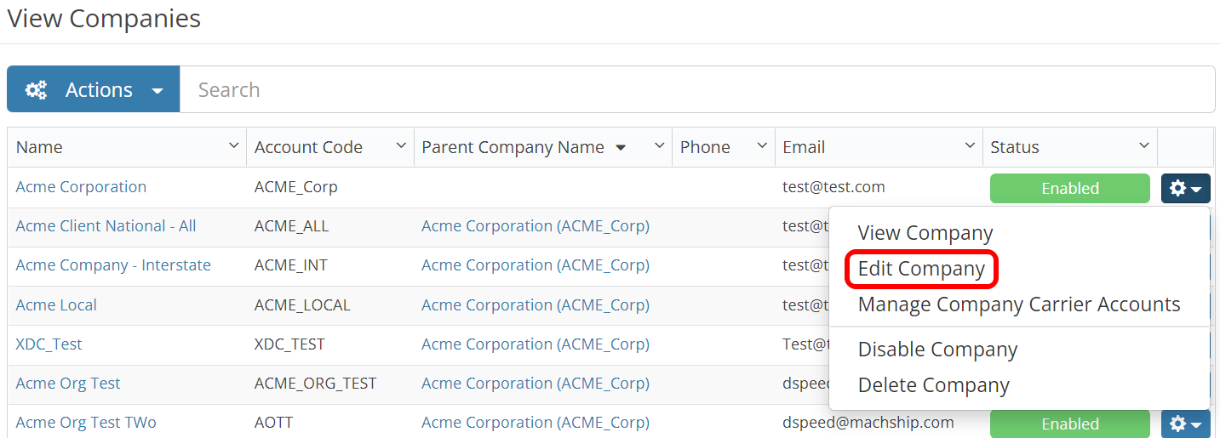Open gear menu for Acme Org Test TWo
The width and height of the screenshot is (1220, 438).
(x=1185, y=424)
